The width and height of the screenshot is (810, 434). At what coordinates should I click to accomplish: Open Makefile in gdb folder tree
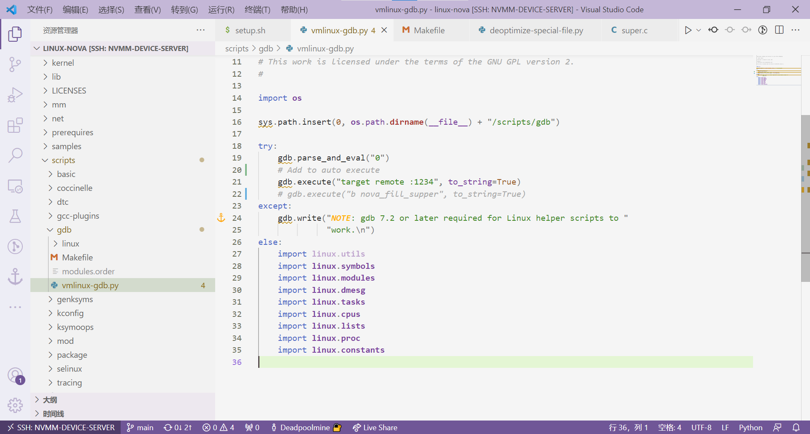pos(123,257)
